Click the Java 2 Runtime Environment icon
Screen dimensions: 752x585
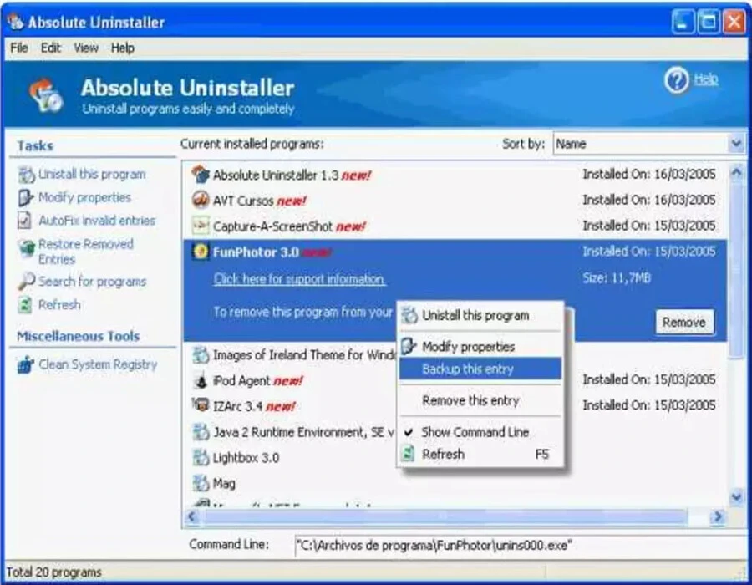pos(200,433)
